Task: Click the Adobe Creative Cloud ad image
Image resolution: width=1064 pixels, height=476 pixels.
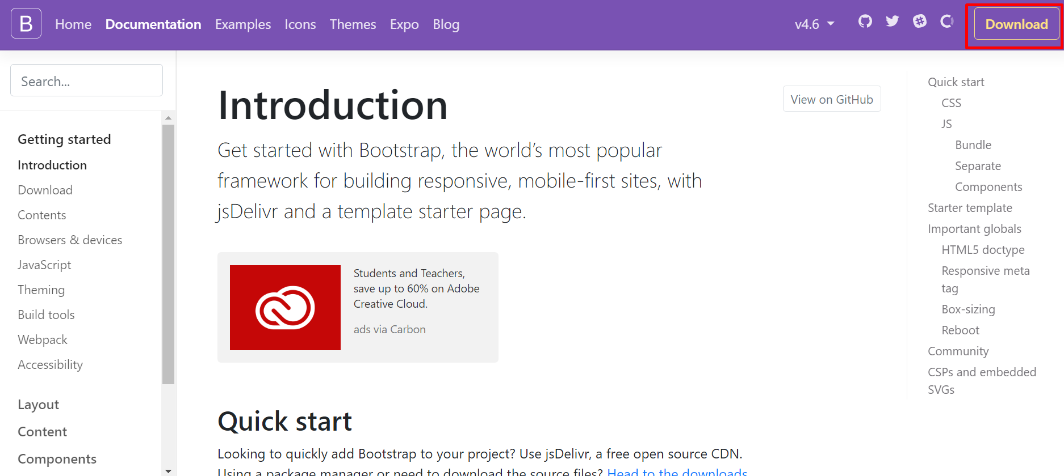Action: [285, 308]
